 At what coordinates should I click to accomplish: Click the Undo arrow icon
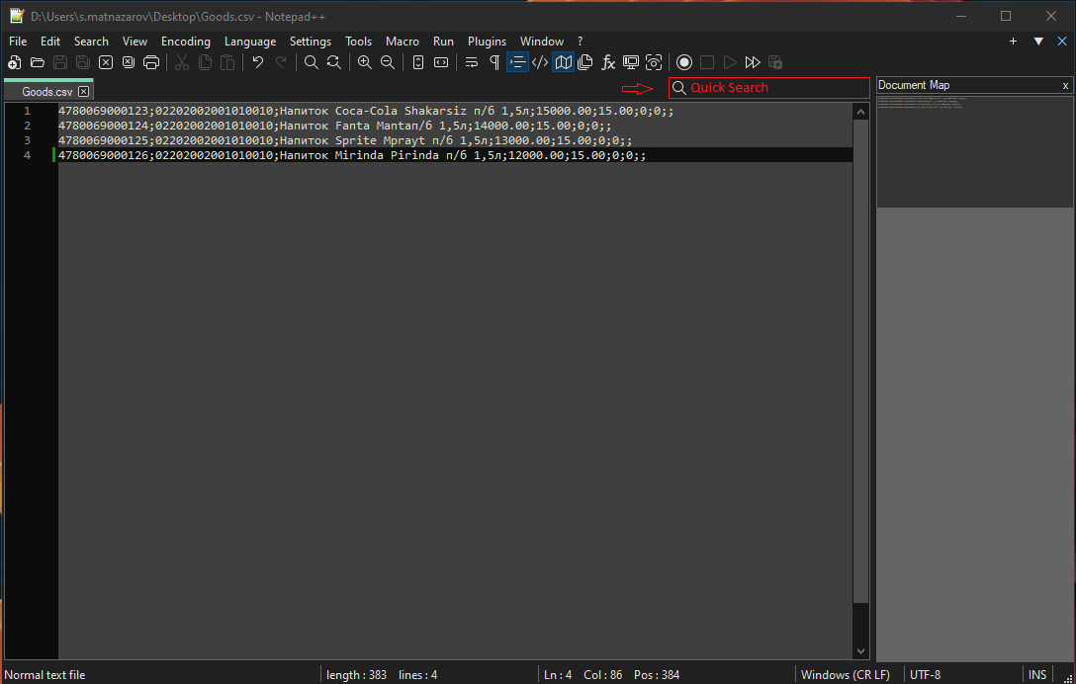[x=257, y=62]
